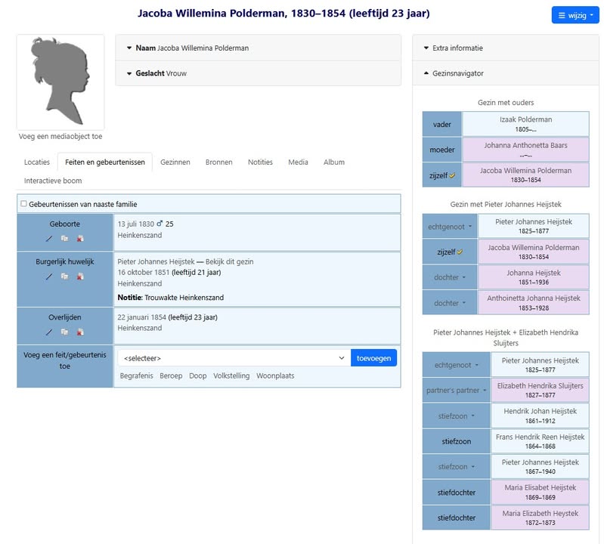The image size is (604, 544).
Task: Copy the Burgerlijk huwelijk event
Action: (64, 277)
